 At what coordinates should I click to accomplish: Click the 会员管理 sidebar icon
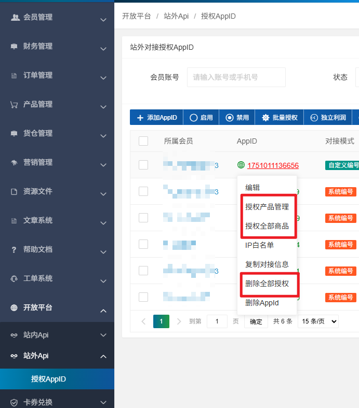point(15,17)
